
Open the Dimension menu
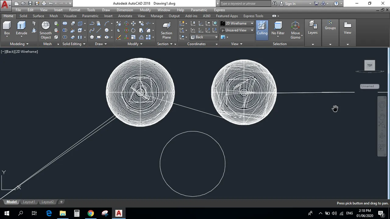(x=125, y=10)
